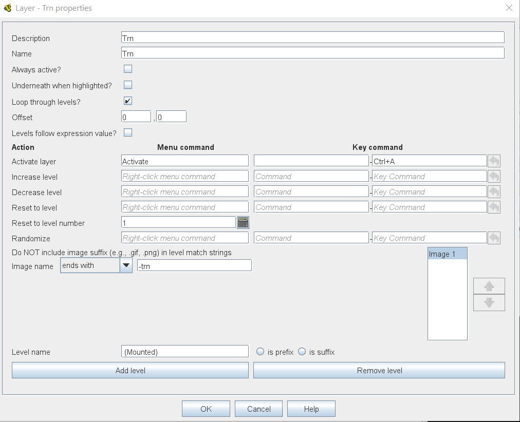Move the selected level up with arrow
The image size is (520, 422).
coord(489,286)
